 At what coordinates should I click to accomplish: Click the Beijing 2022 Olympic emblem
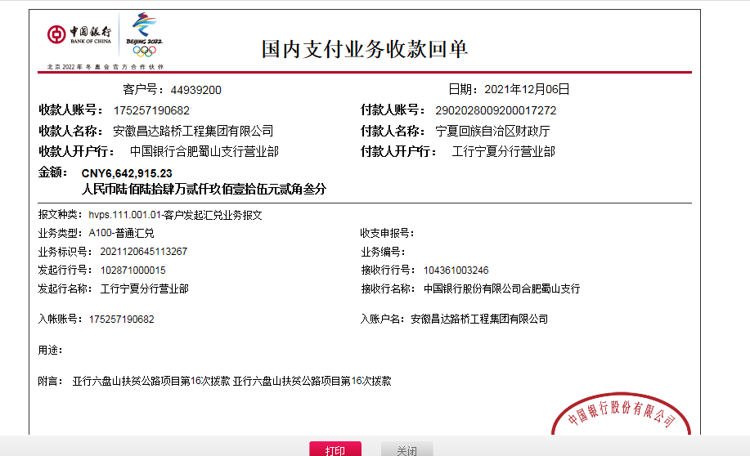[x=145, y=34]
